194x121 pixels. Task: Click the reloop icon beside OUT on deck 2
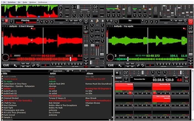click(x=185, y=21)
